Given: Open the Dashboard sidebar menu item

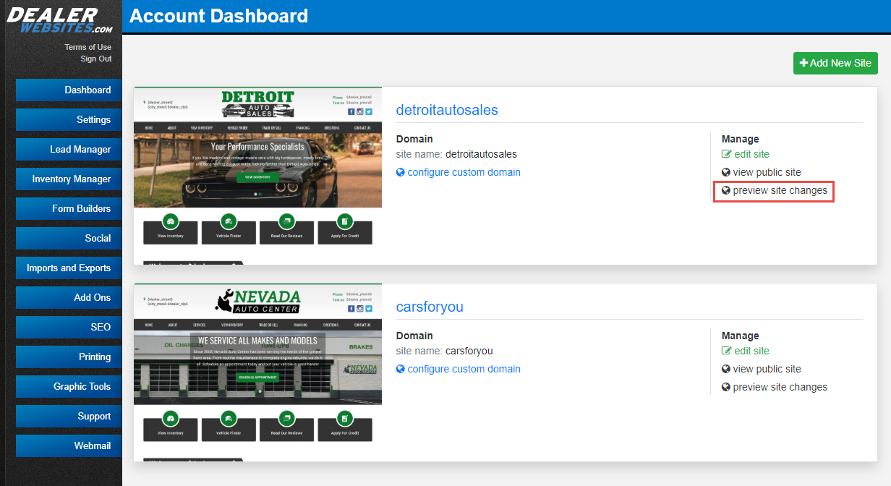Looking at the screenshot, I should 69,90.
